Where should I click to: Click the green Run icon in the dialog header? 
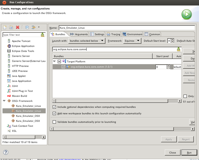pyautogui.click(x=187, y=14)
